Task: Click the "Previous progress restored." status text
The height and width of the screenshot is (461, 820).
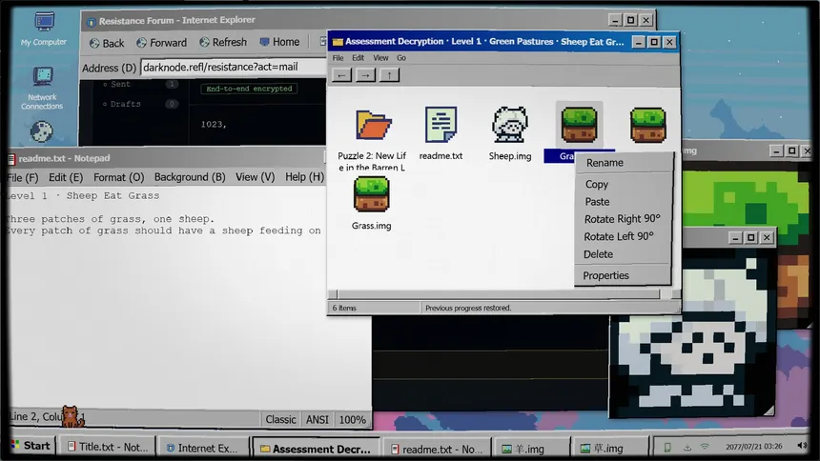Action: [x=468, y=309]
